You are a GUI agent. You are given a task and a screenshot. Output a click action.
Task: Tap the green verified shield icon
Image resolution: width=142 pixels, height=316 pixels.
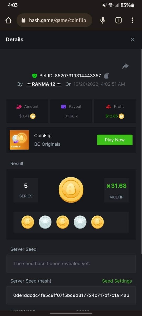34,76
